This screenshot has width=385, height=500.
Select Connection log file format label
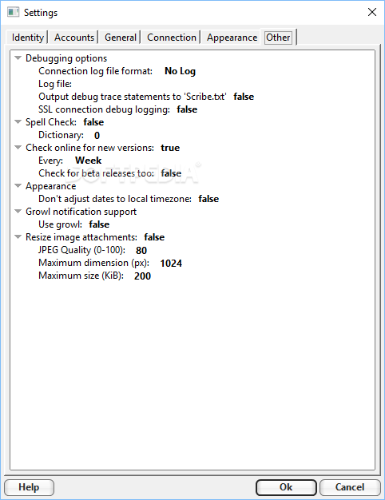pyautogui.click(x=95, y=71)
